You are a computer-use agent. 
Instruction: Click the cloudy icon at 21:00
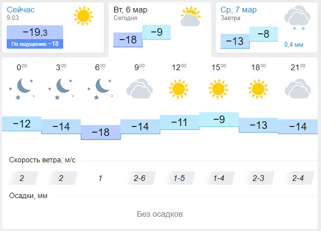pyautogui.click(x=298, y=89)
